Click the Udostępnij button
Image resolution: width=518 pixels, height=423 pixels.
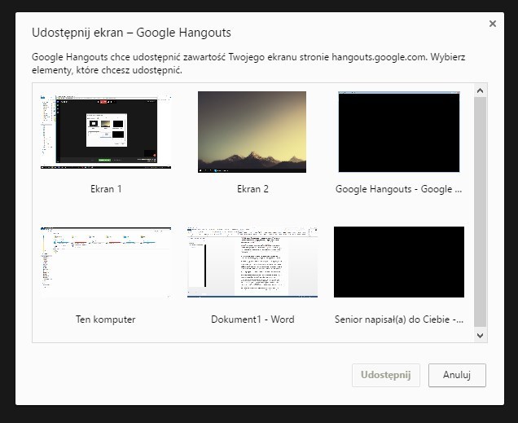point(386,375)
